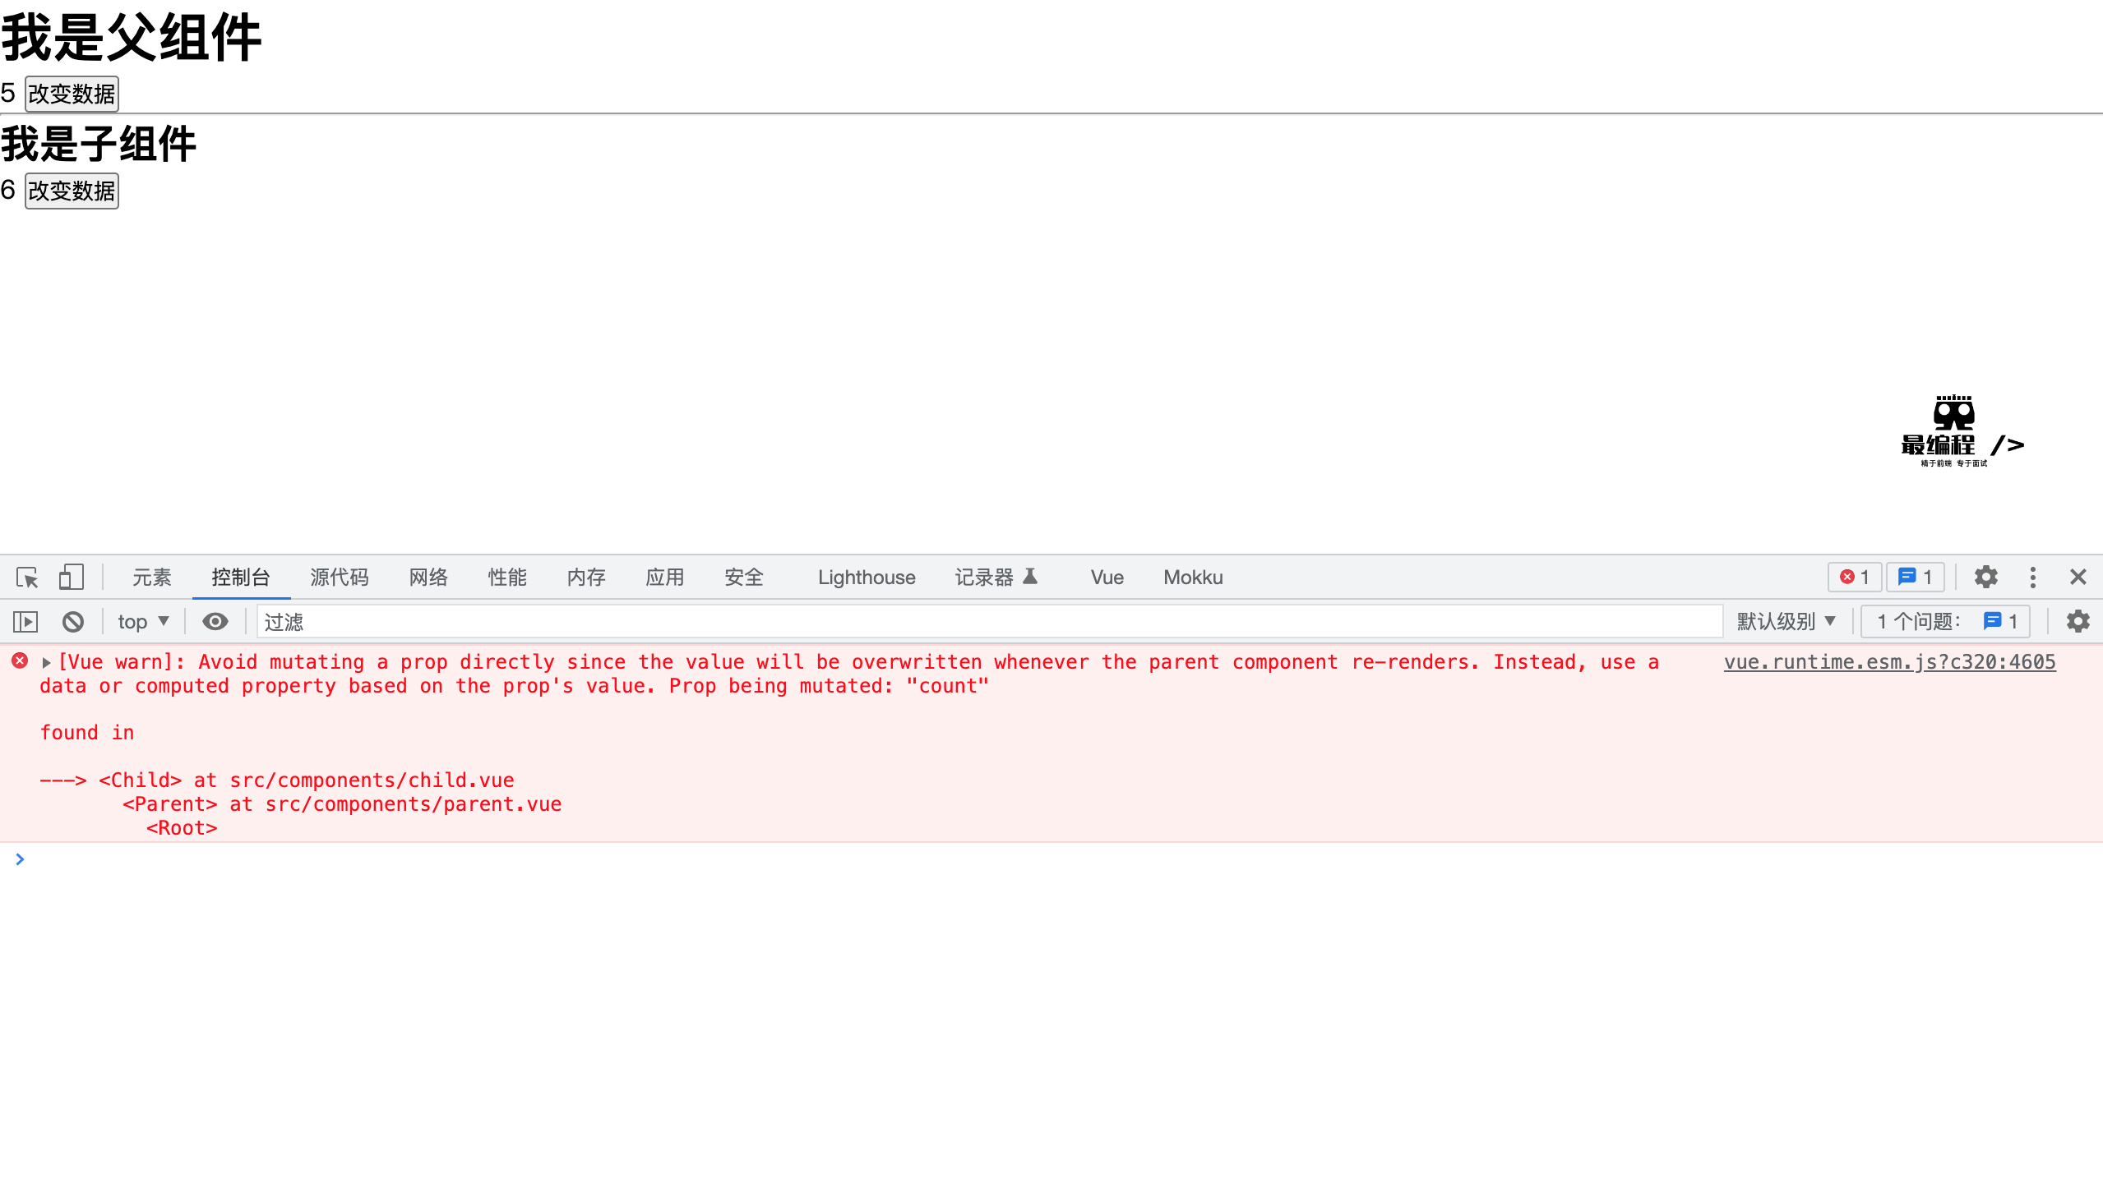The width and height of the screenshot is (2103, 1183).
Task: Toggle the device toolbar icon
Action: (x=72, y=578)
